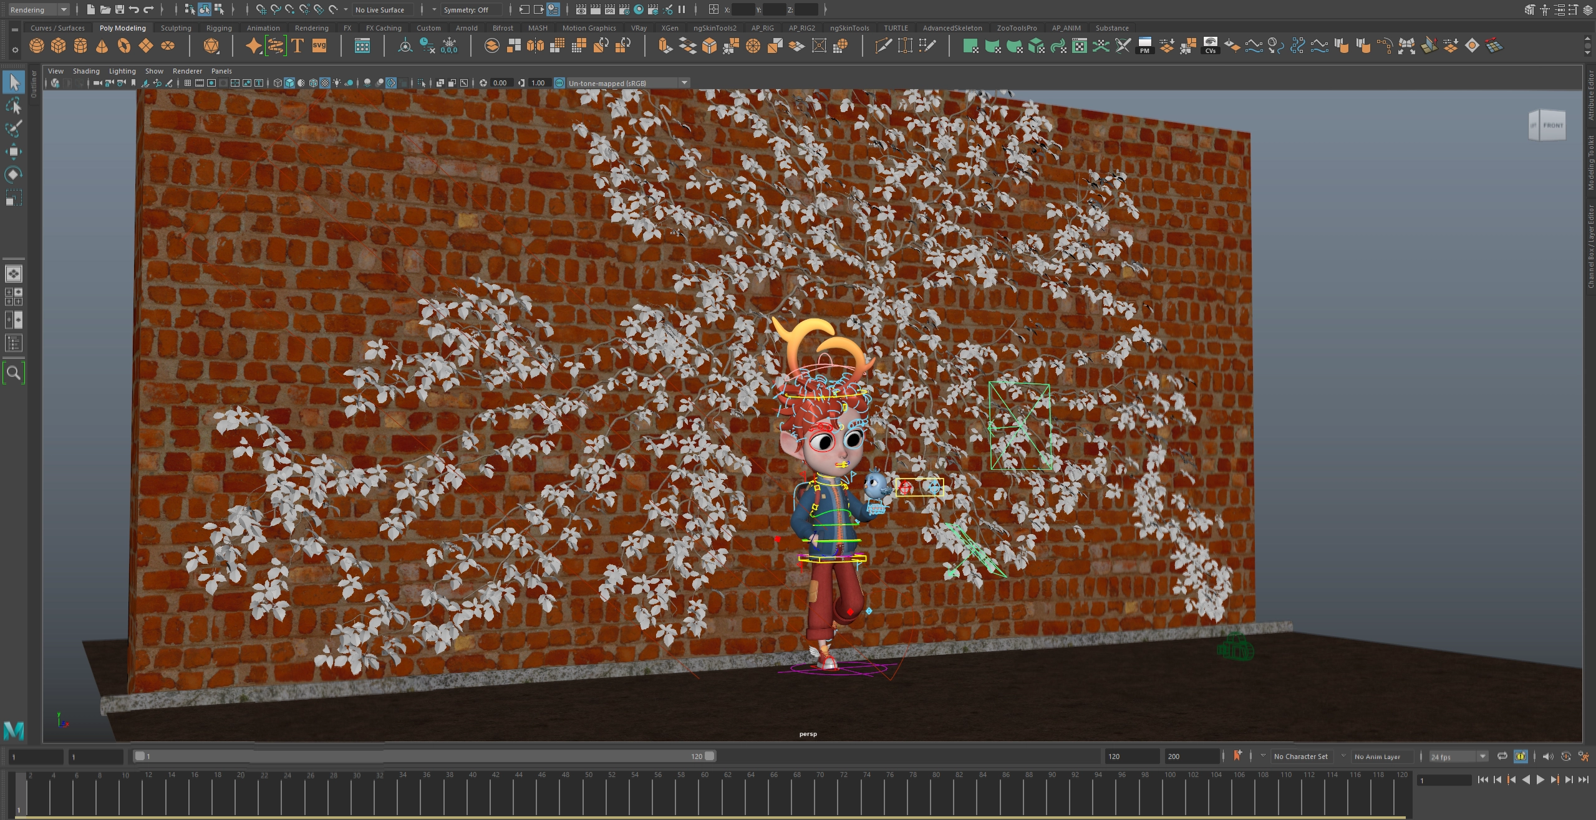
Task: Click the bookmark icon beside the range fields
Action: pos(1237,756)
